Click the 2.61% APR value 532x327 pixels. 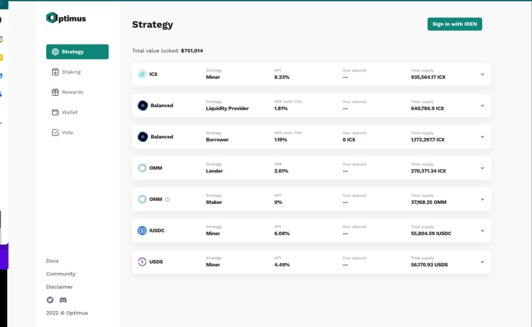pos(281,171)
